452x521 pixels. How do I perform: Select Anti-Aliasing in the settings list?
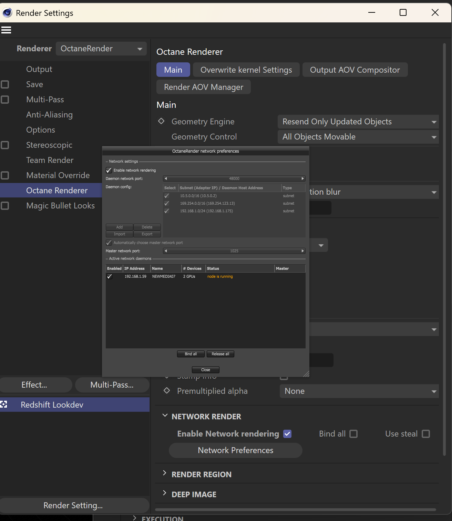click(x=50, y=115)
